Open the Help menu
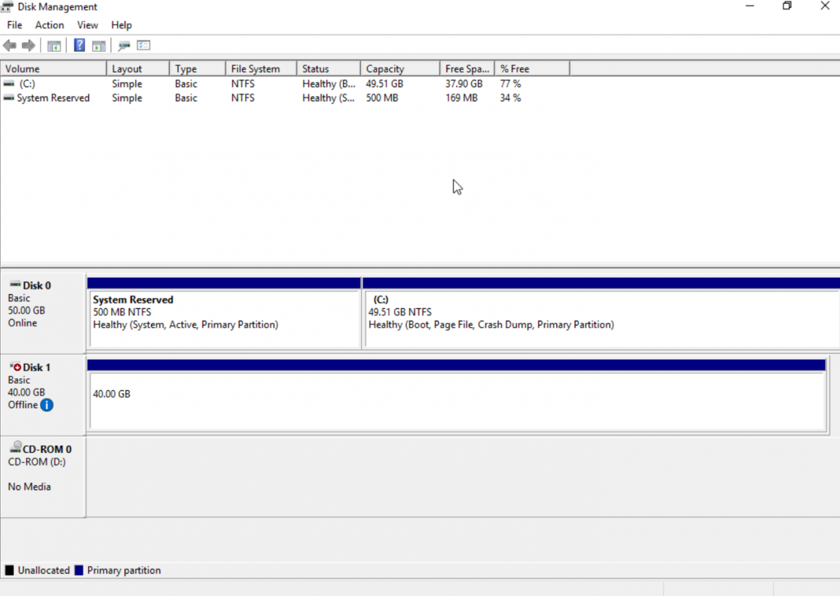840x596 pixels. click(x=122, y=25)
